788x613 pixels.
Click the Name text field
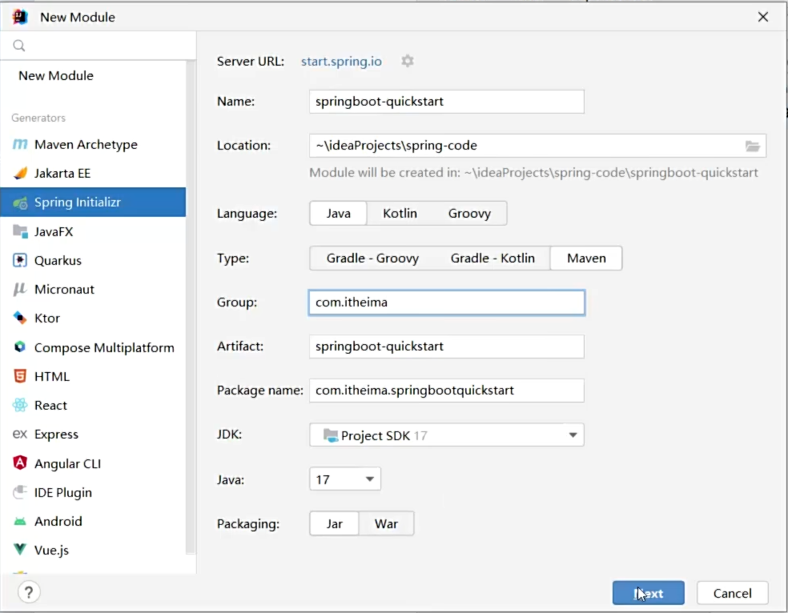[447, 102]
